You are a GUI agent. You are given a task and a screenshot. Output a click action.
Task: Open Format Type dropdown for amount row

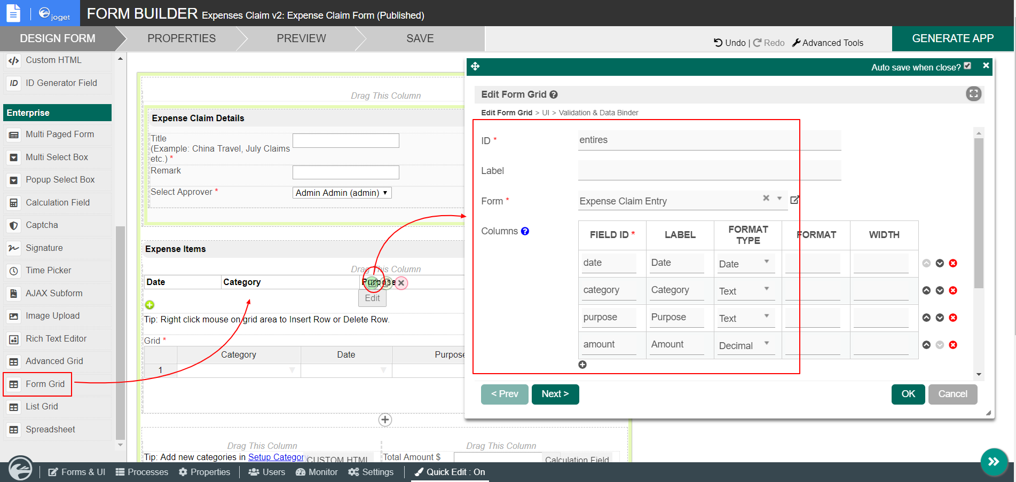(744, 345)
